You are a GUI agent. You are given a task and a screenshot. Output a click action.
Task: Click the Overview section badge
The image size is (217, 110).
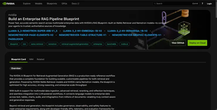pos(16,68)
